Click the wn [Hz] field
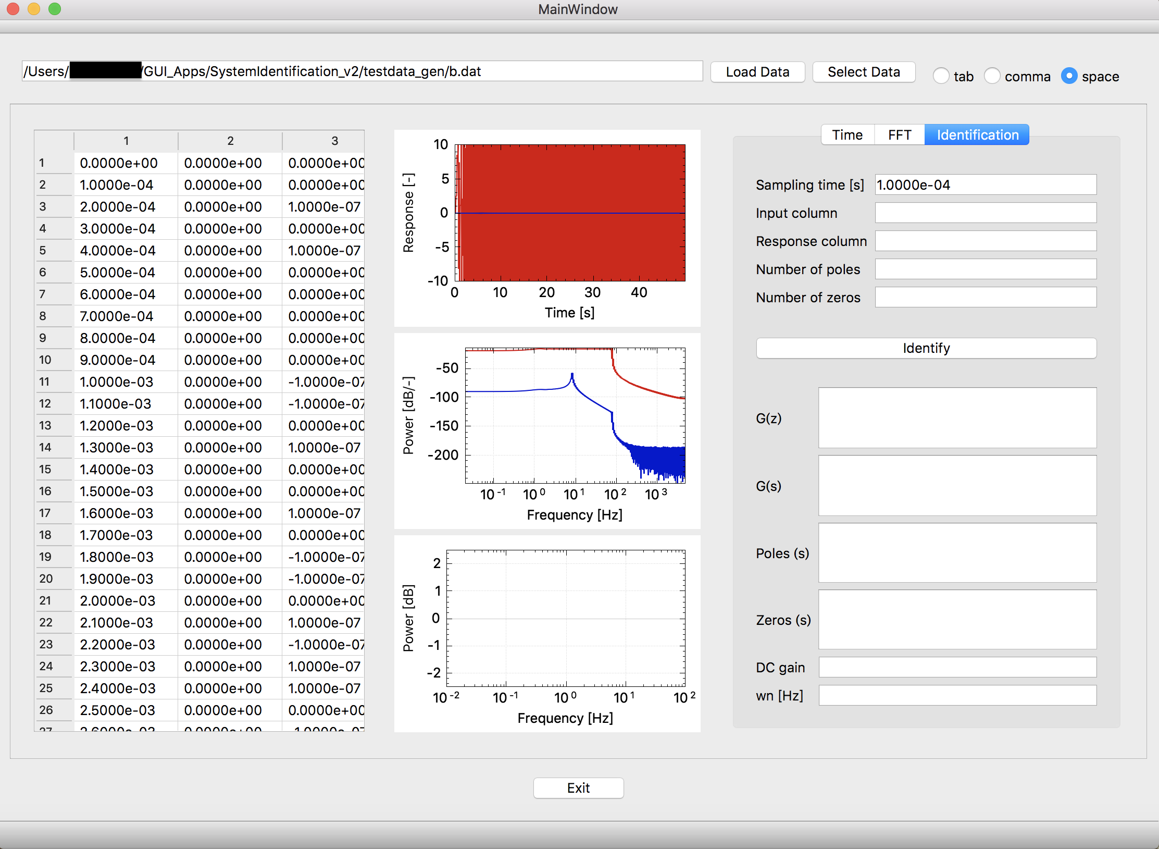Viewport: 1159px width, 849px height. pyautogui.click(x=957, y=696)
